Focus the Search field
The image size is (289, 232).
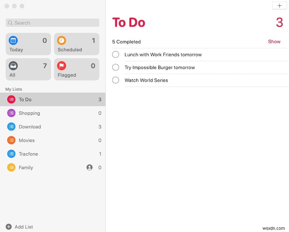click(52, 23)
